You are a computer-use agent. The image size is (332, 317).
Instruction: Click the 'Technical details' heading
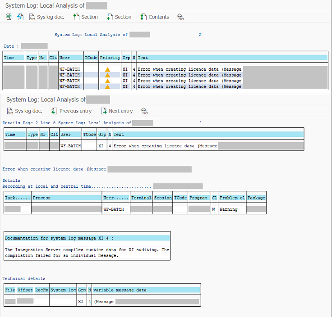click(24, 279)
